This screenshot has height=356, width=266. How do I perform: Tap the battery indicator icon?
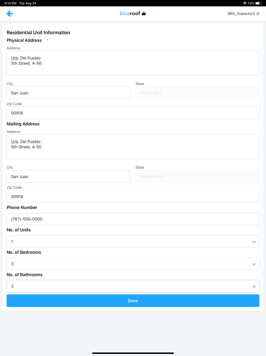tap(258, 3)
